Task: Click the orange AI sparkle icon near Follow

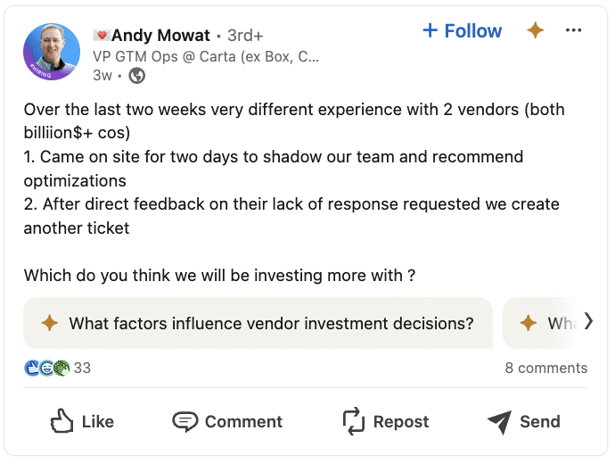Action: click(x=536, y=30)
